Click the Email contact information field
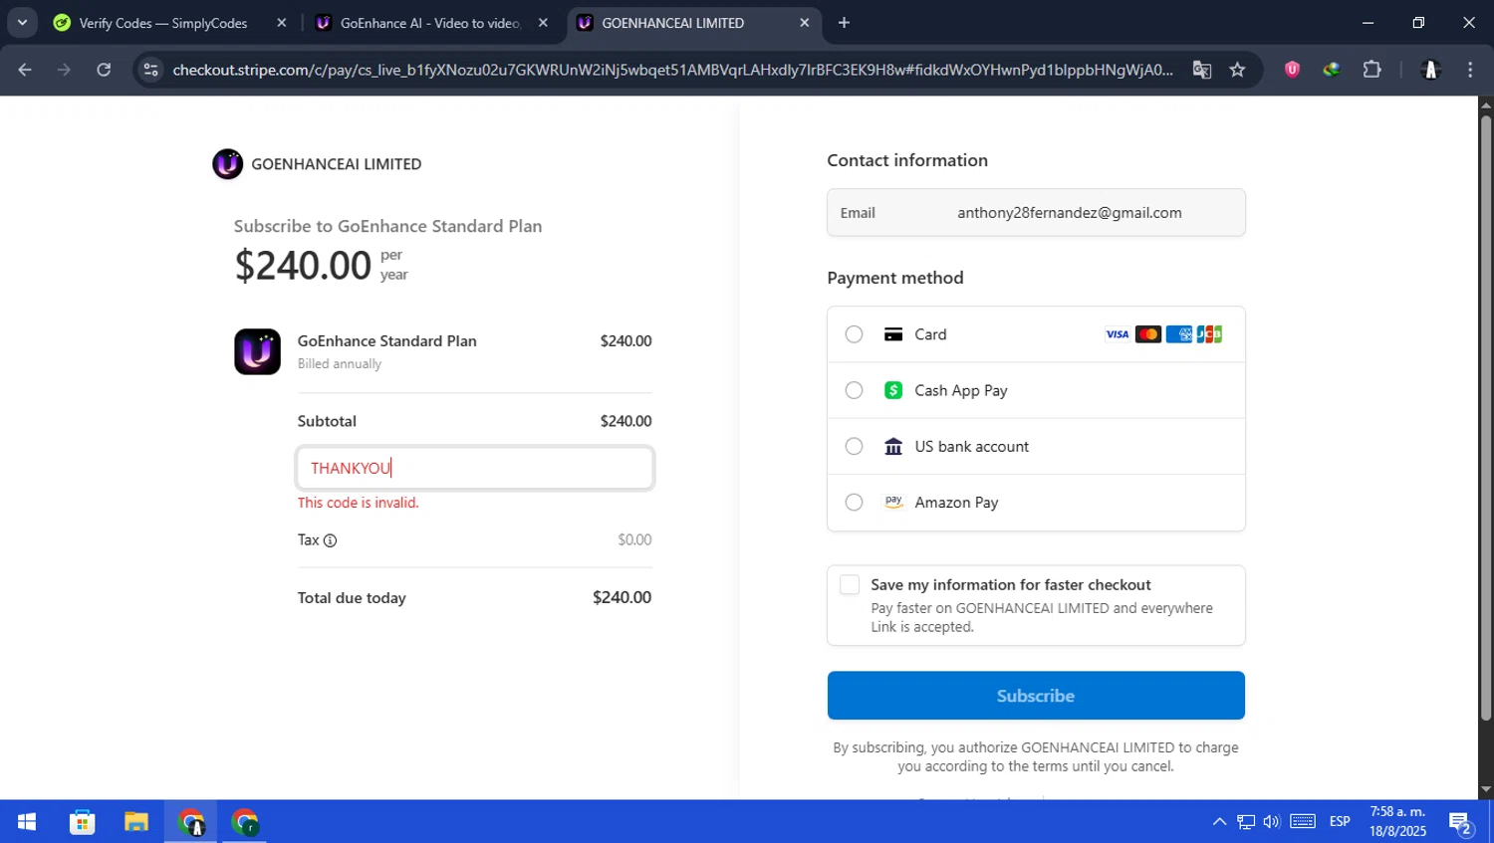Image resolution: width=1494 pixels, height=843 pixels. tap(1036, 213)
